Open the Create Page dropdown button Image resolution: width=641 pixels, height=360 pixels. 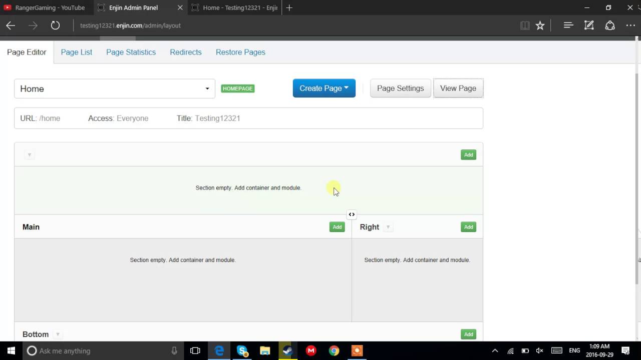(x=324, y=88)
